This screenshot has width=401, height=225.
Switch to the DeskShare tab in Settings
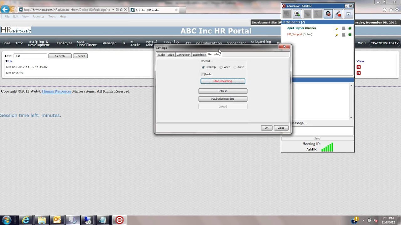click(x=199, y=55)
